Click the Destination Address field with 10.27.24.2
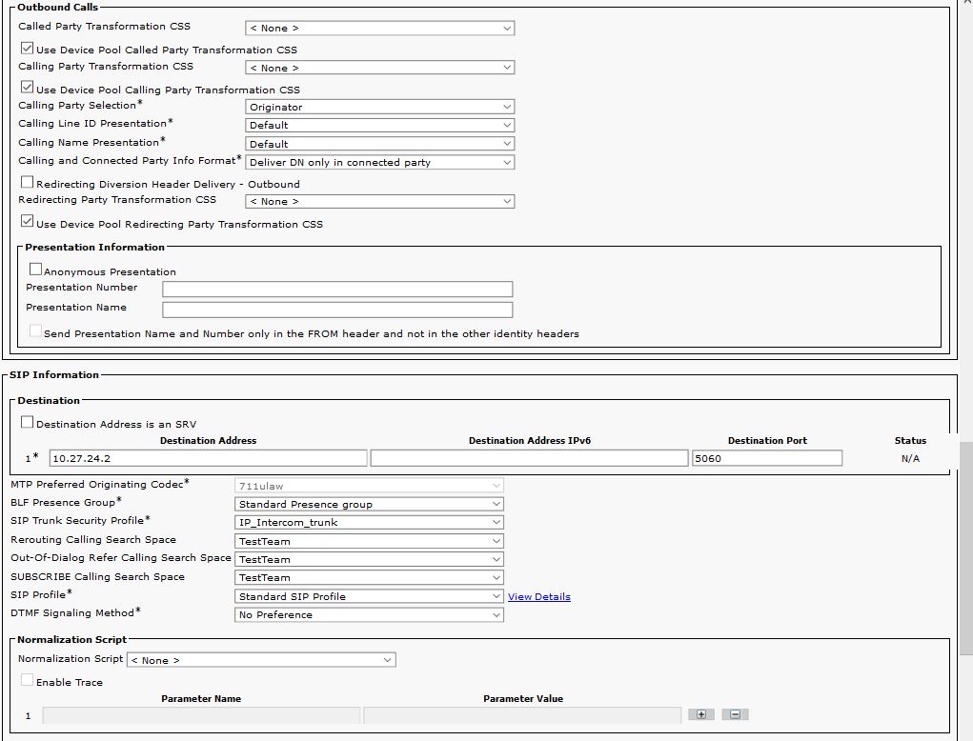 pos(208,458)
